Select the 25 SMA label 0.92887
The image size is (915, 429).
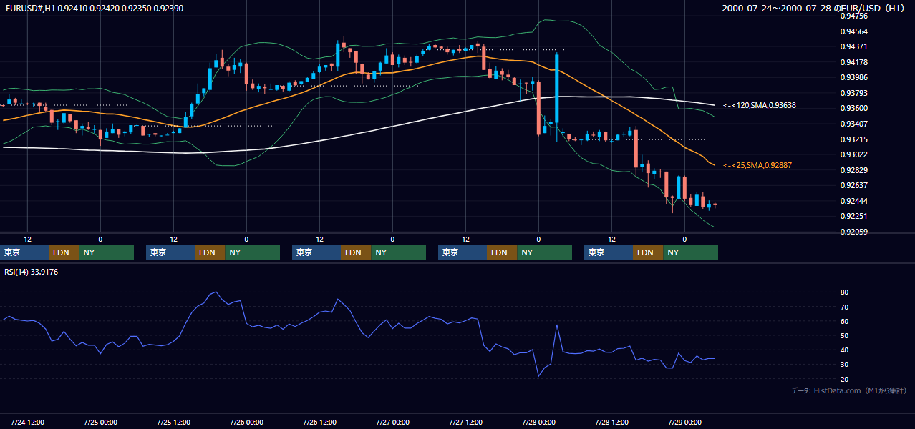click(x=757, y=165)
